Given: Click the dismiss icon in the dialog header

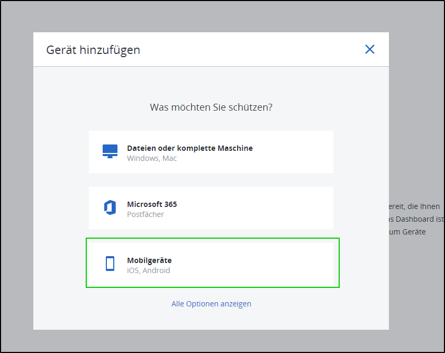Looking at the screenshot, I should pos(370,49).
